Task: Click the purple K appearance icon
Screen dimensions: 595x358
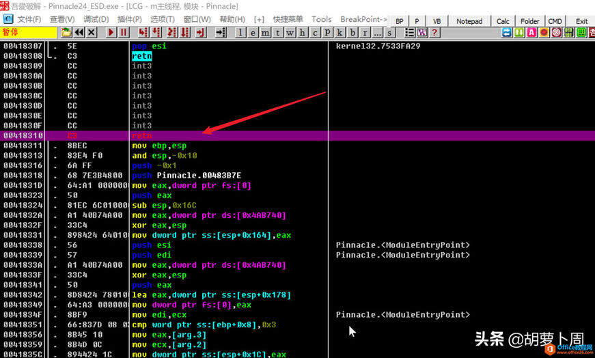Action: 422,33
